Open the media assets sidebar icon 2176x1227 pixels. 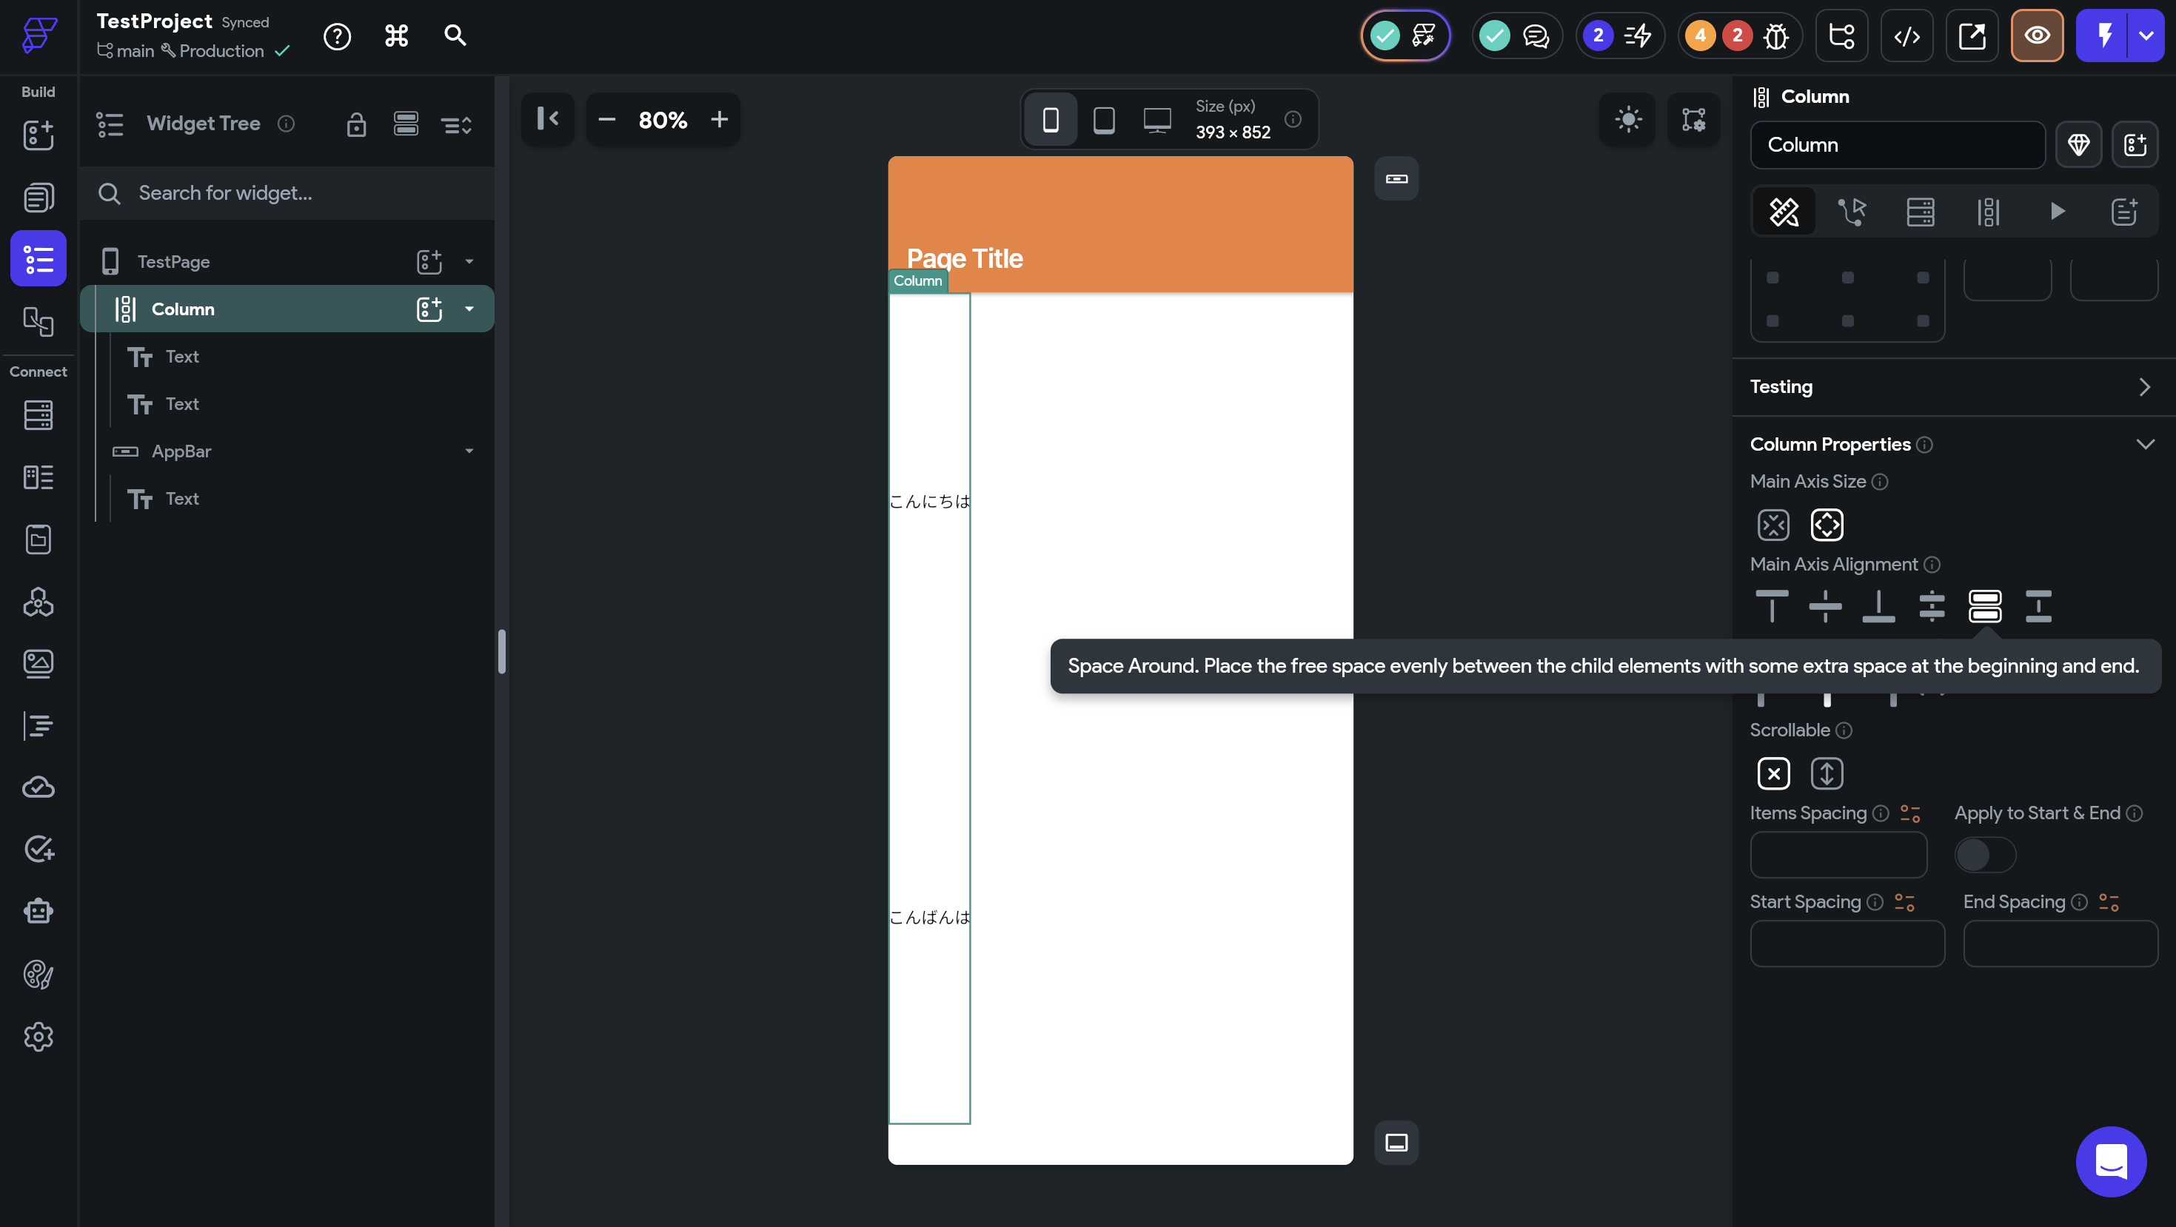pyautogui.click(x=38, y=663)
